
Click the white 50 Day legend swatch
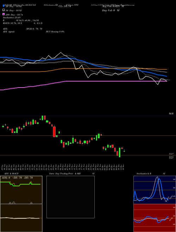pos(4,10)
